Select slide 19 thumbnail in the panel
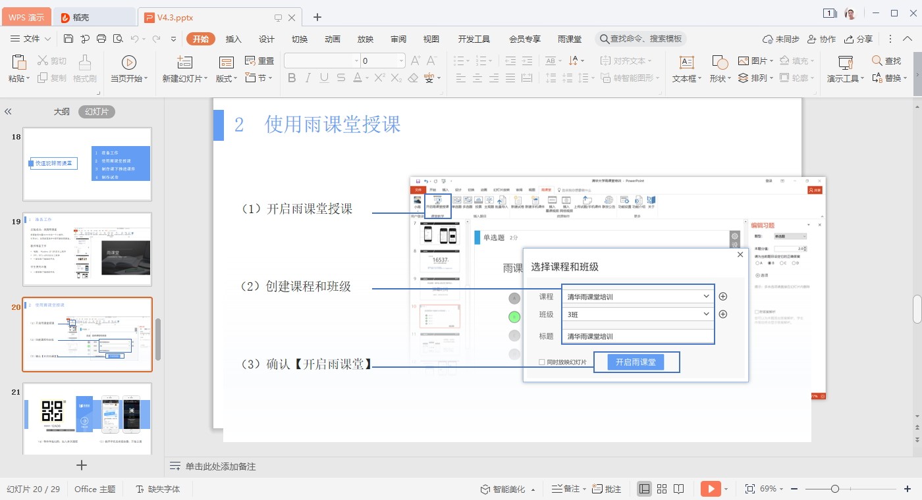The image size is (922, 500). 87,249
